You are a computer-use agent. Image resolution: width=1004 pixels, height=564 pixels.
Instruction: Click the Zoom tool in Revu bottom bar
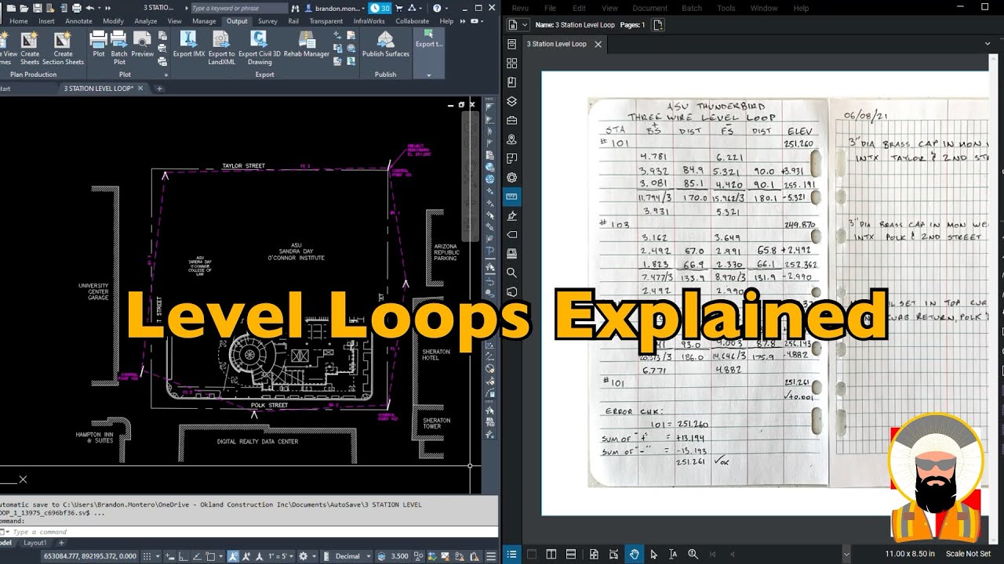point(693,554)
